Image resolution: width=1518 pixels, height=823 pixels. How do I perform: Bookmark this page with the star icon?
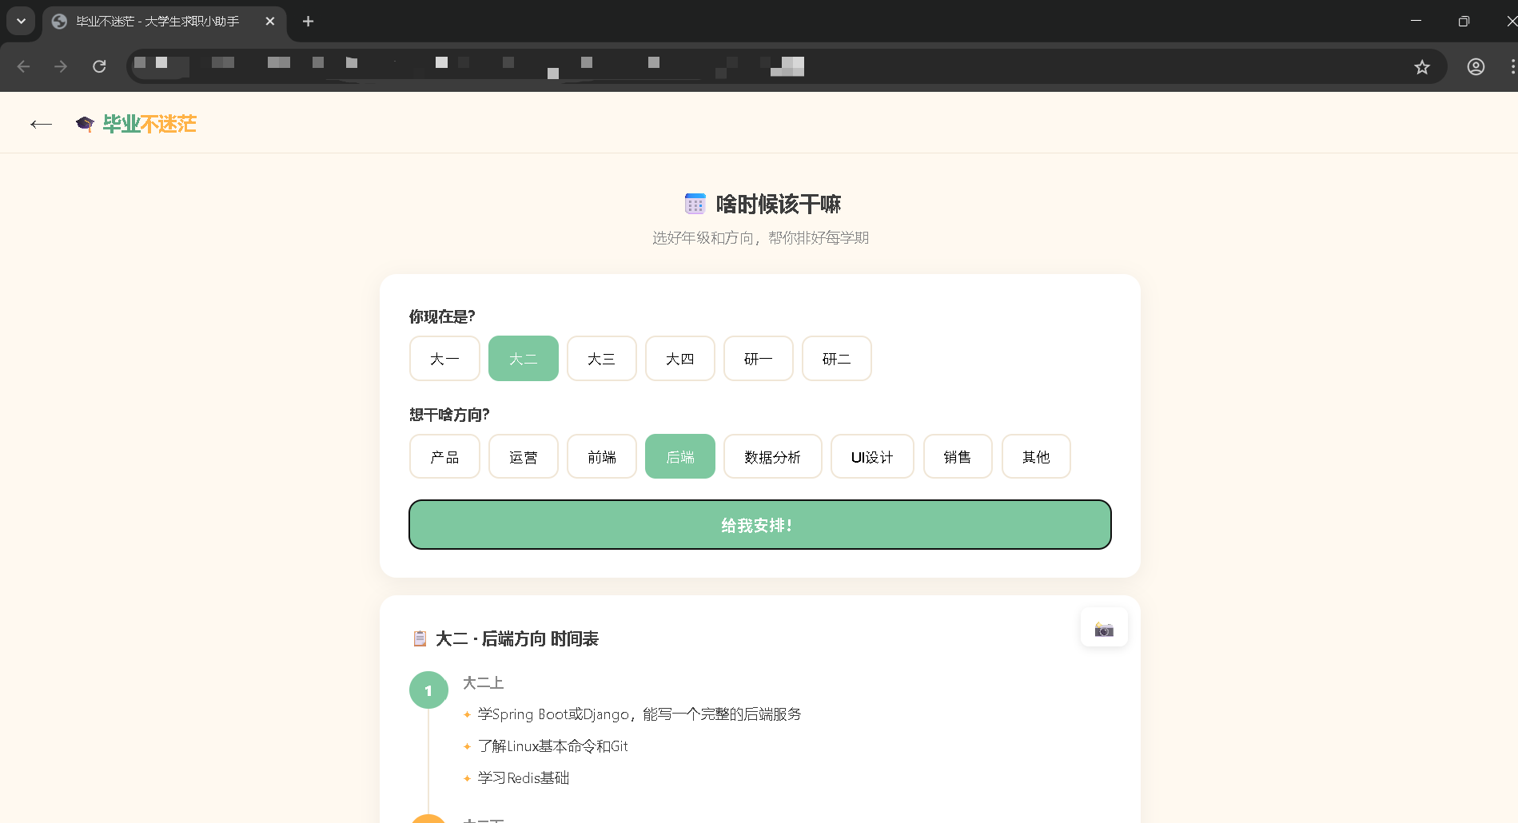point(1421,67)
